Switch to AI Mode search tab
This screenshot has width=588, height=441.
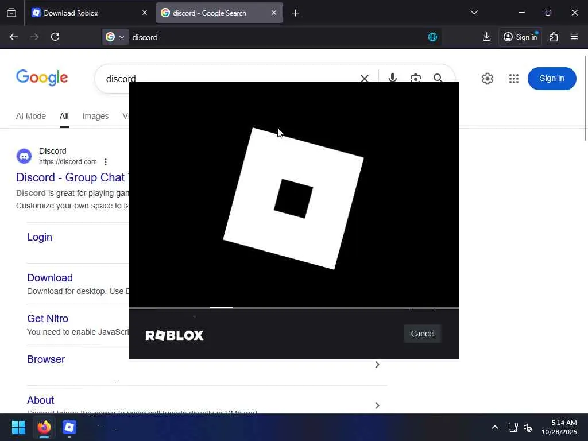(31, 116)
